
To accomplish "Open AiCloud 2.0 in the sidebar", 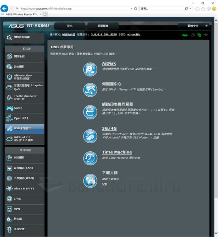I will tap(24, 139).
